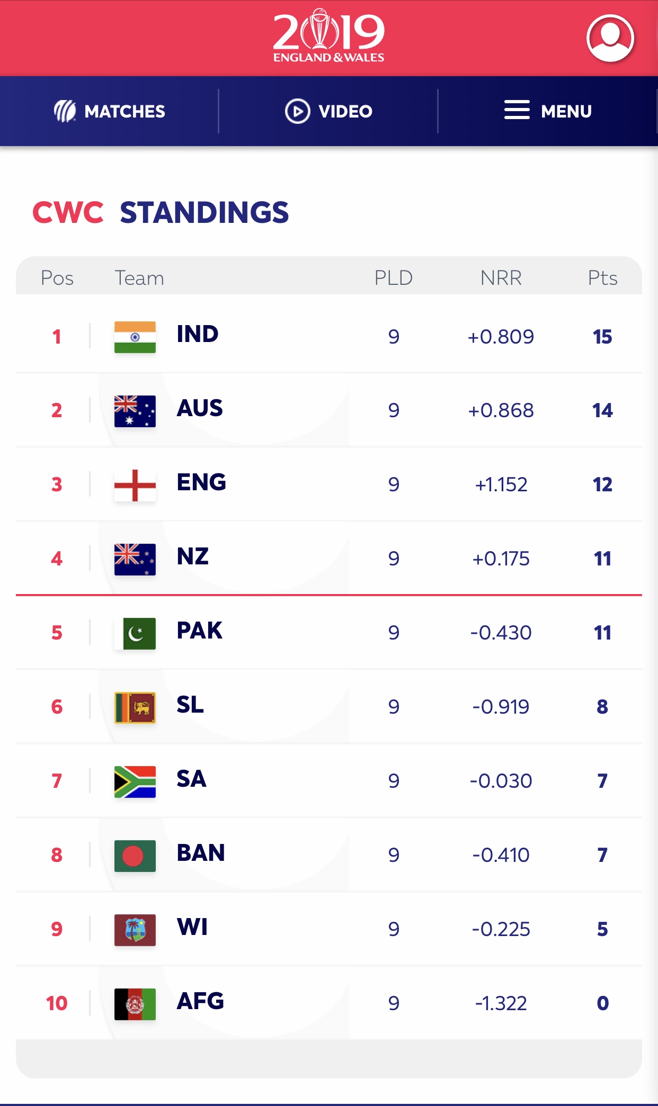Click the NRR column header

point(501,277)
